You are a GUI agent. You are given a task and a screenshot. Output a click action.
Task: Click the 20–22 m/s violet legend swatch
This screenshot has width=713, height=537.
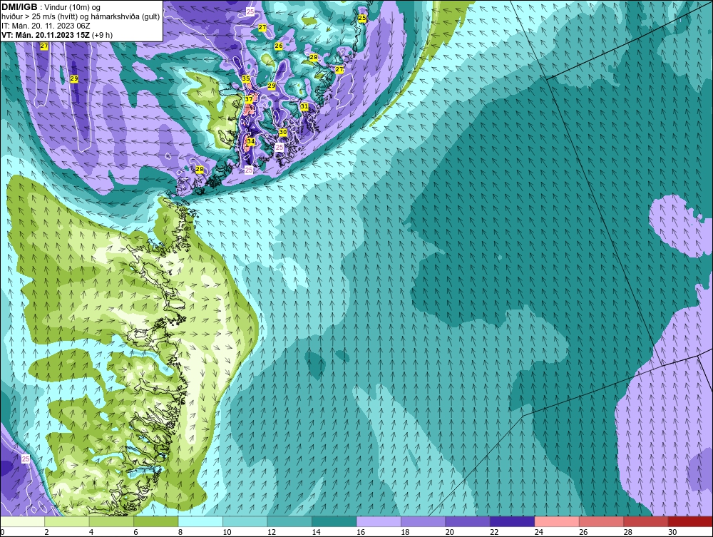[468, 521]
